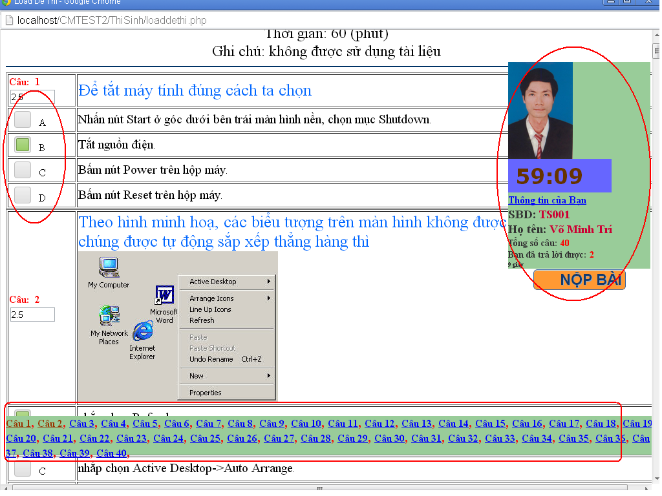
Task: Open question Câu 16
Action: pyautogui.click(x=528, y=424)
